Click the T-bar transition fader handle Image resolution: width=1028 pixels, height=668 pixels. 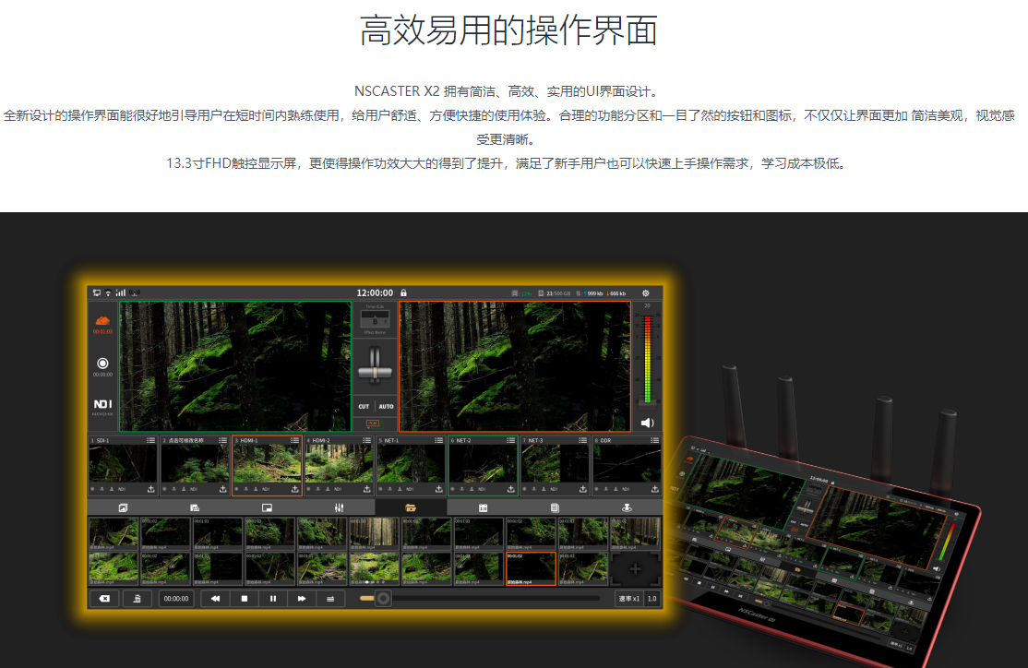pyautogui.click(x=375, y=372)
